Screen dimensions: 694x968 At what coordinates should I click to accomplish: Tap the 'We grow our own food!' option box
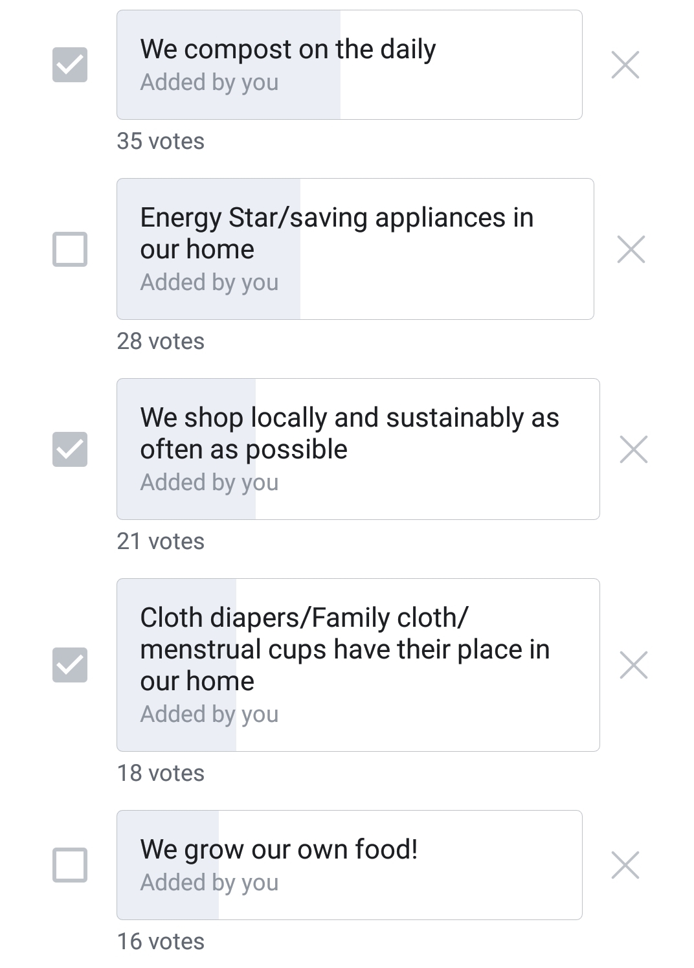pyautogui.click(x=349, y=865)
